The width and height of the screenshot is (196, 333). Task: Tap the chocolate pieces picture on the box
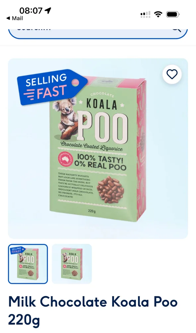110,190
